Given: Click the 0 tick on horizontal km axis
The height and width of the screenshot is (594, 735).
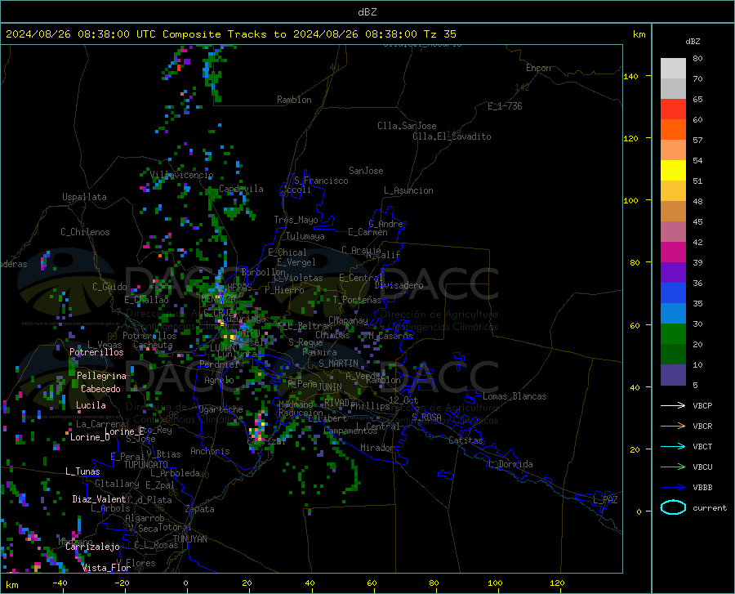Looking at the screenshot, I should click(x=186, y=583).
